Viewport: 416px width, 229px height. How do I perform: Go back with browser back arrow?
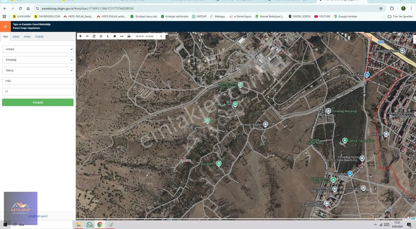5,8
